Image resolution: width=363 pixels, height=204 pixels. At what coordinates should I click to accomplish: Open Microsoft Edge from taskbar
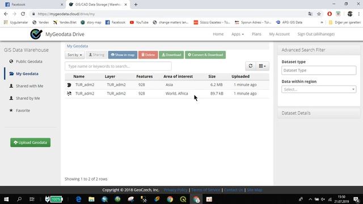pos(78,199)
